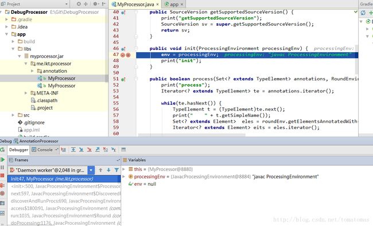
Task: Collapse myprocessor.jar node
Action: point(20,56)
